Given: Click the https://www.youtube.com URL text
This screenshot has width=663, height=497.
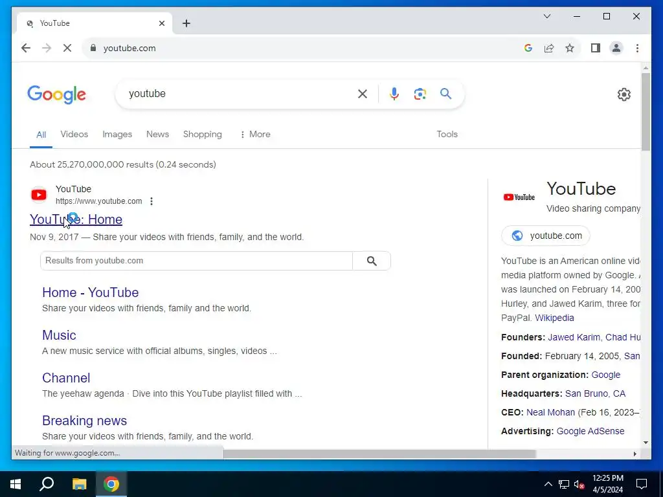Looking at the screenshot, I should (99, 201).
